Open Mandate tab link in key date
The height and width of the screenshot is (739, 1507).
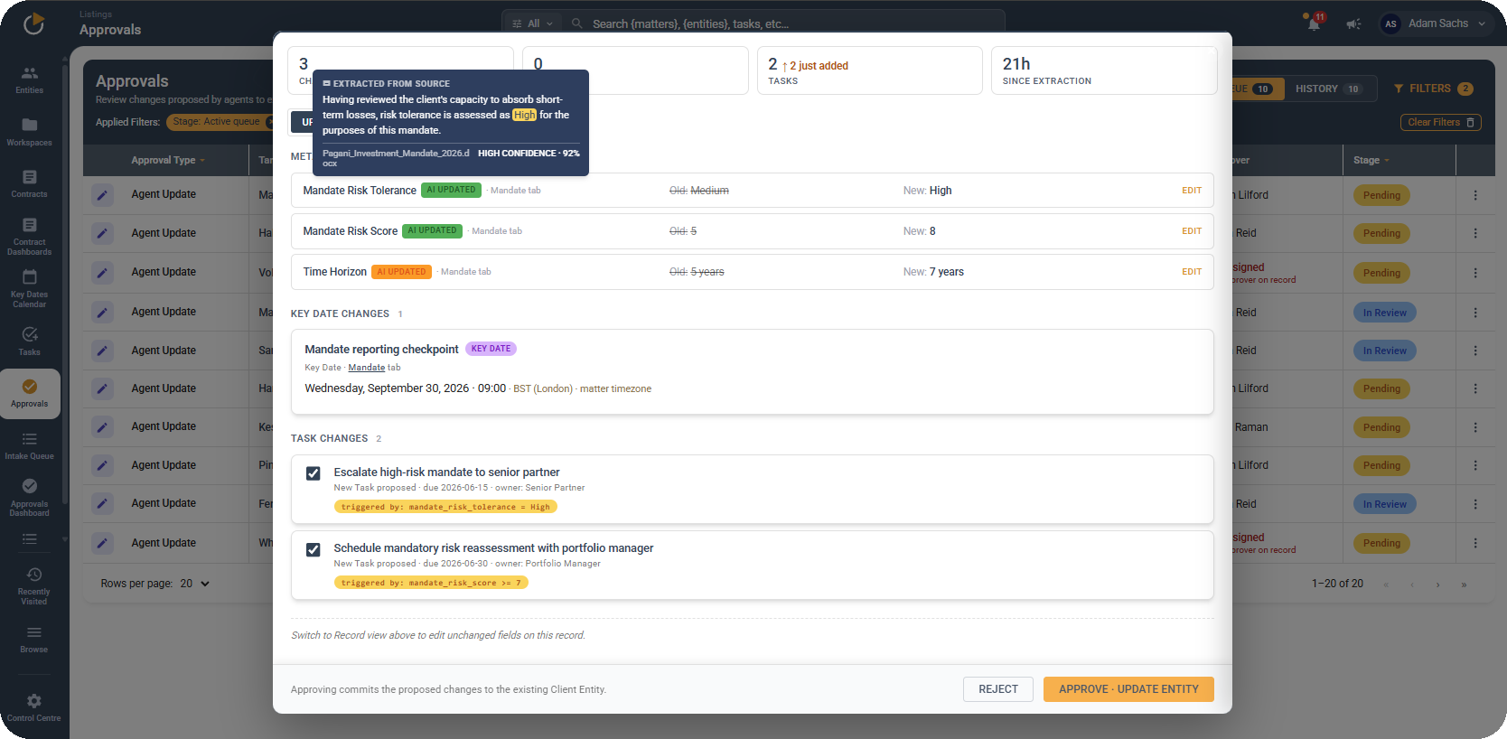pos(367,368)
